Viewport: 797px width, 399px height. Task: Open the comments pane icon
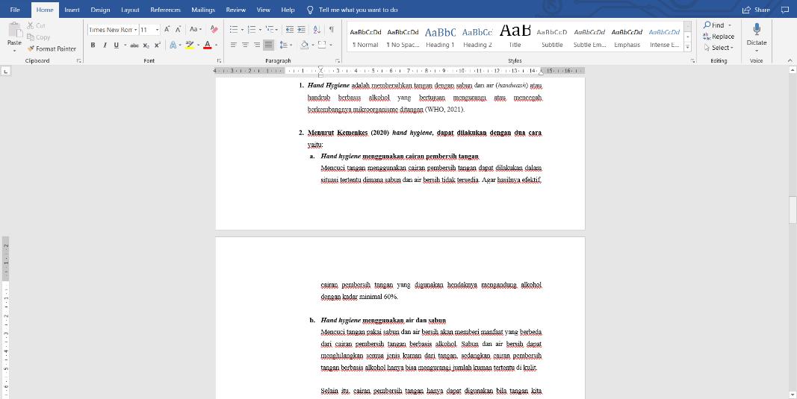click(785, 10)
